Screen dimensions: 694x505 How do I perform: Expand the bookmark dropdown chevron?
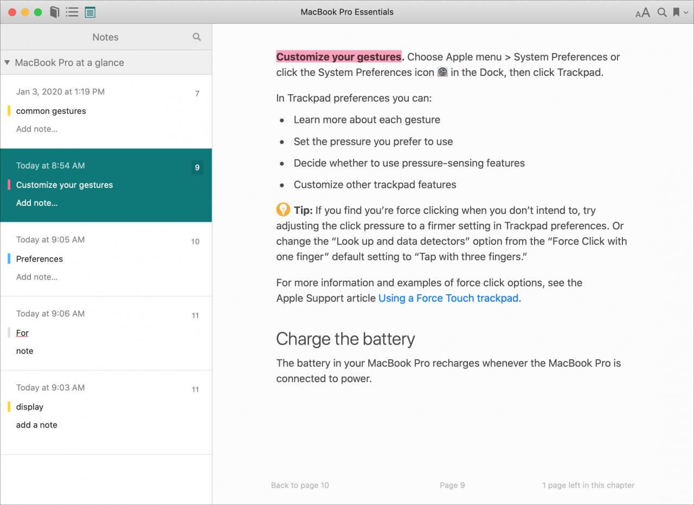coord(686,12)
